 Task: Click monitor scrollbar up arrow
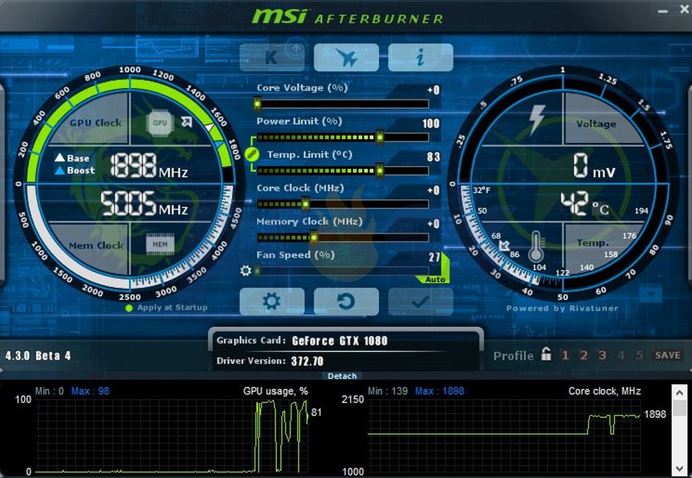tap(680, 392)
